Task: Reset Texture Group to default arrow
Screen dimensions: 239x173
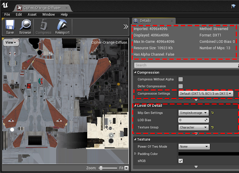Action: [x=212, y=127]
